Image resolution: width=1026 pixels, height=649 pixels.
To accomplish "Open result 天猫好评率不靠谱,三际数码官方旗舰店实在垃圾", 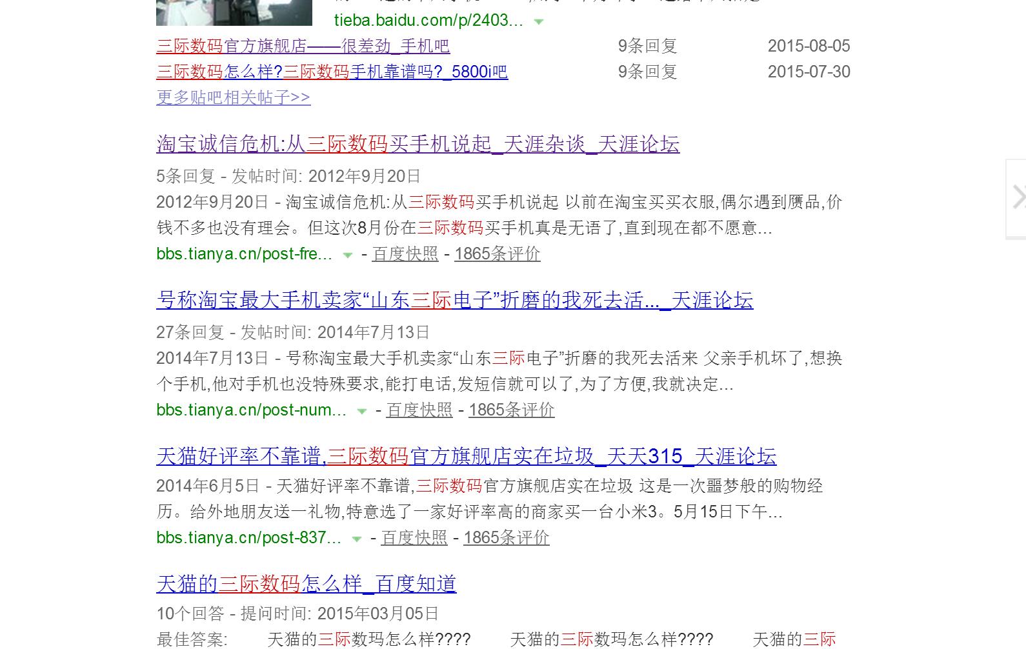I will pyautogui.click(x=466, y=456).
